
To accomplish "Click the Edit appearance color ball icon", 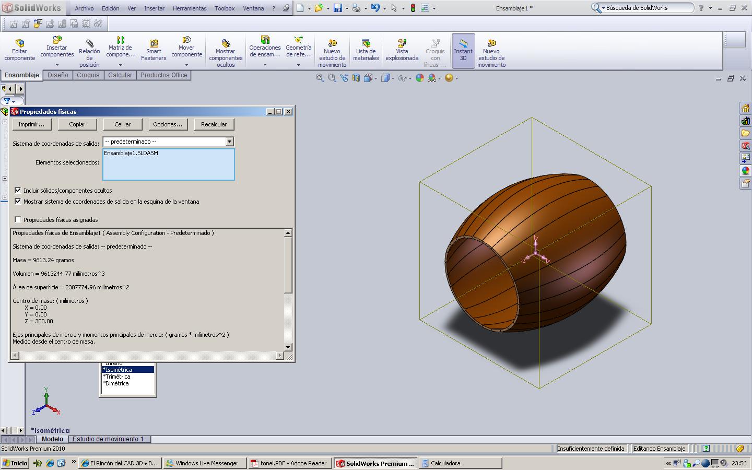I will 420,78.
